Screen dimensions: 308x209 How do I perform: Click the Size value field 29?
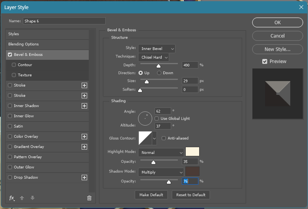190,81
